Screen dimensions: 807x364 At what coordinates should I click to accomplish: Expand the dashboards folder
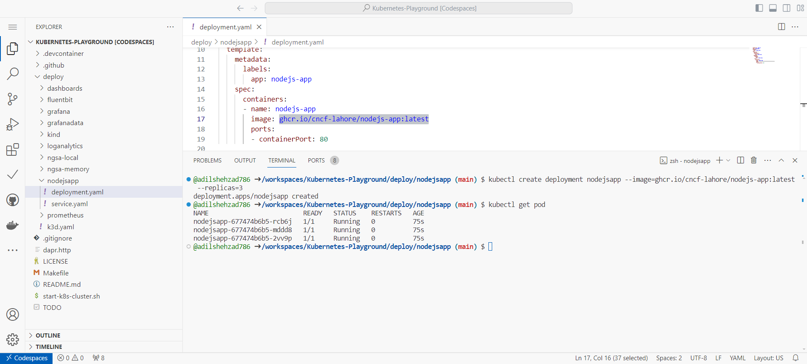point(42,88)
